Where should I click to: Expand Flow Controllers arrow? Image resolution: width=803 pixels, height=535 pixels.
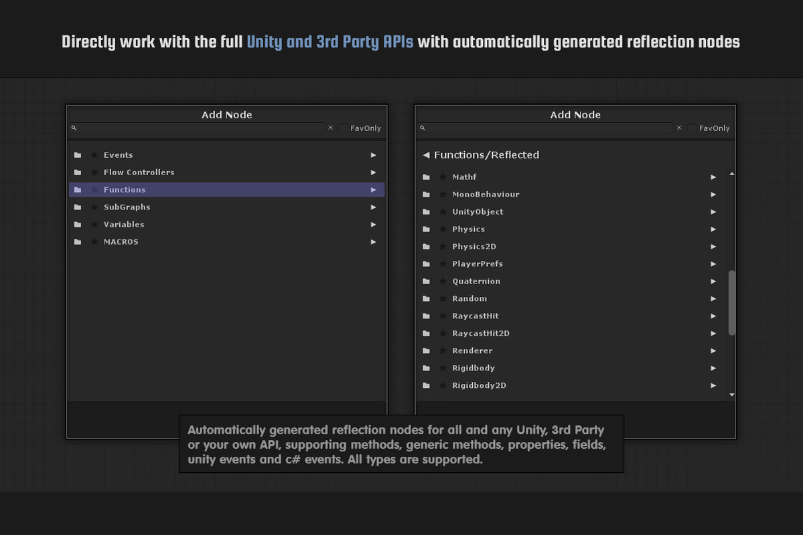tap(373, 173)
